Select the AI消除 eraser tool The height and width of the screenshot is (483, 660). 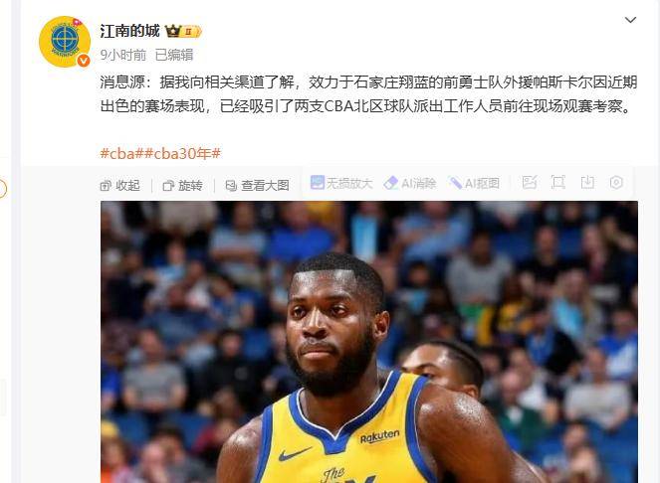click(x=410, y=183)
